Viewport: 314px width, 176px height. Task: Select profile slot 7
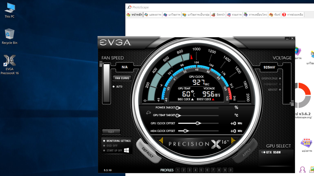point(213,170)
